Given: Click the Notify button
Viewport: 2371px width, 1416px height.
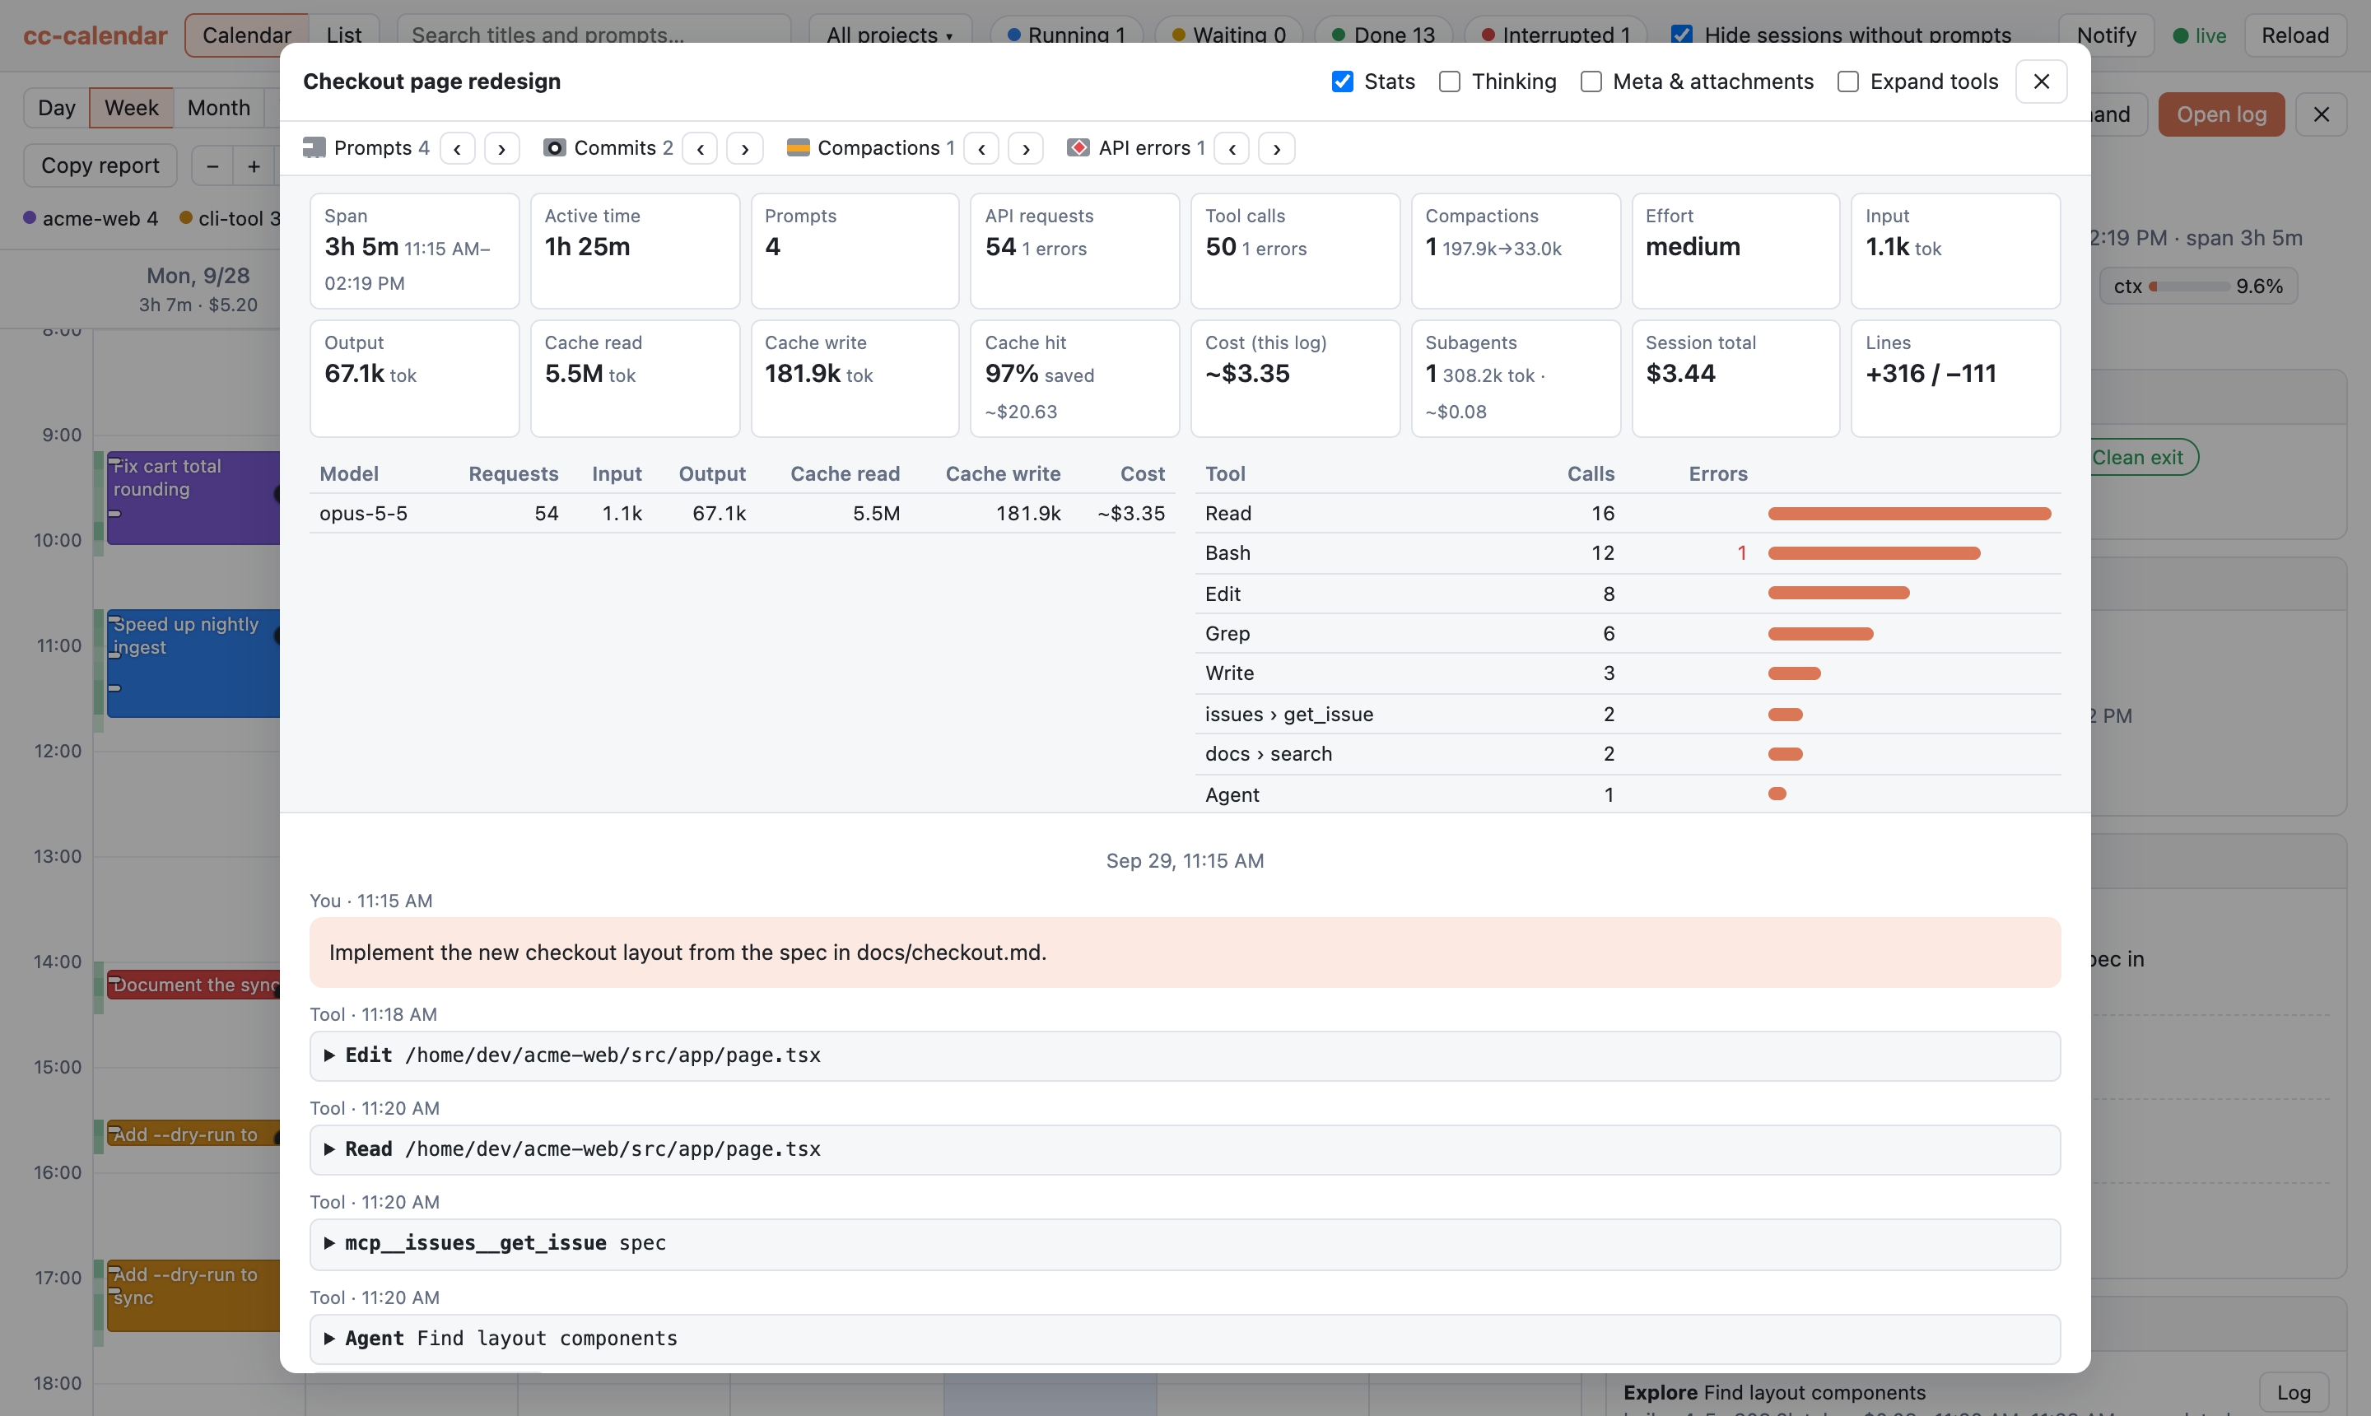Looking at the screenshot, I should click(x=2106, y=35).
